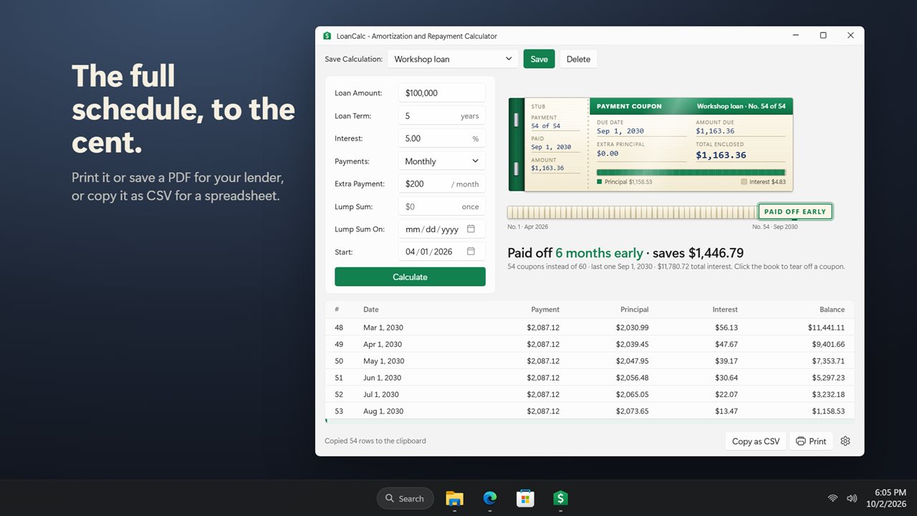Click LoanCalc taskbar icon
Screen dimensions: 917x516
[560, 498]
